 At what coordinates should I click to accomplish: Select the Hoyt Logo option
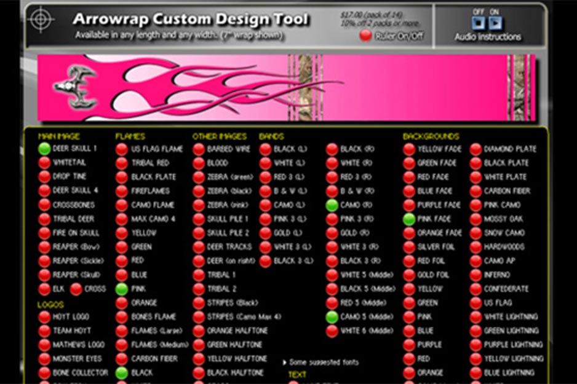point(44,317)
